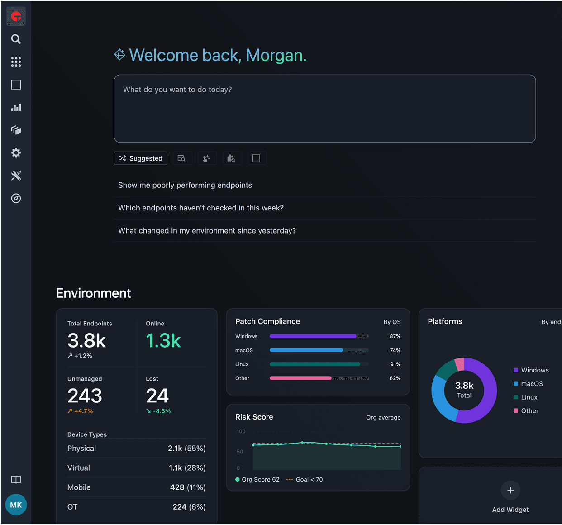The height and width of the screenshot is (525, 562).
Task: Select the AI action suggestion icon near Suggested
Action: tap(207, 158)
